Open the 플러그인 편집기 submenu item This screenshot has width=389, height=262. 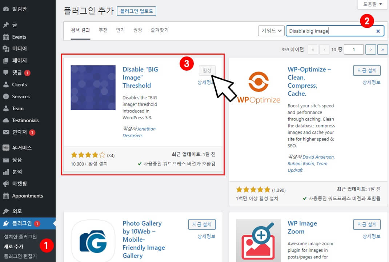point(20,256)
